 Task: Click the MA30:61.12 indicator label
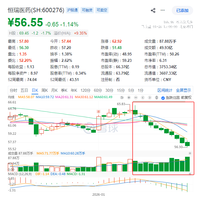[84, 97]
